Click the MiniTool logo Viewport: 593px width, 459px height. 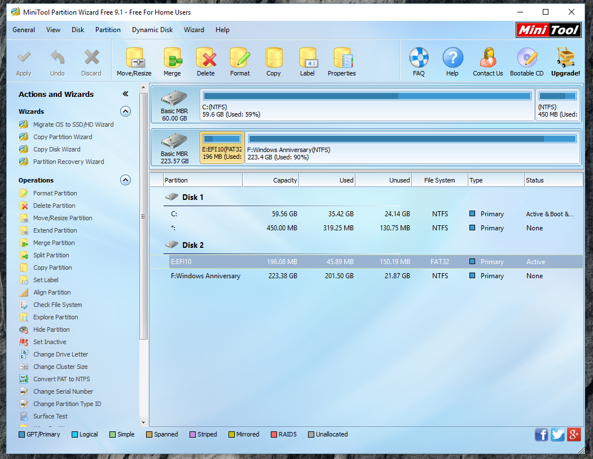[x=548, y=30]
